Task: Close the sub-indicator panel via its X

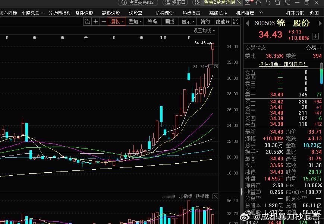Action: pyautogui.click(x=215, y=196)
